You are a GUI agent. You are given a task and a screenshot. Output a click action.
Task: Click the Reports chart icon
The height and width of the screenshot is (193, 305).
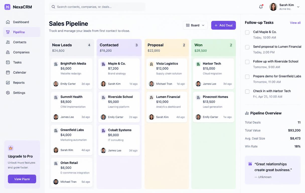8,83
